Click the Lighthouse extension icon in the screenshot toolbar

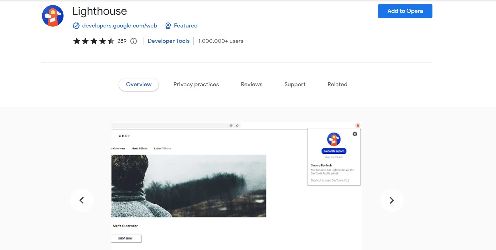358,126
